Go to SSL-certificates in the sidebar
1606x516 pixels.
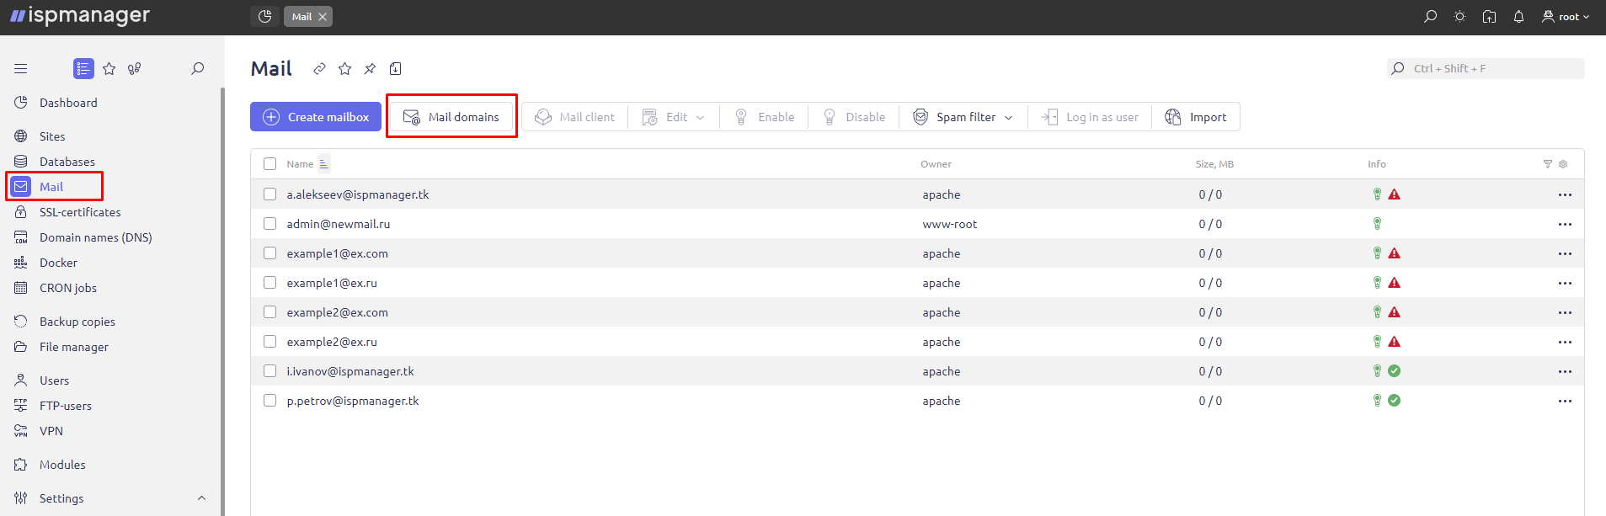pyautogui.click(x=80, y=212)
